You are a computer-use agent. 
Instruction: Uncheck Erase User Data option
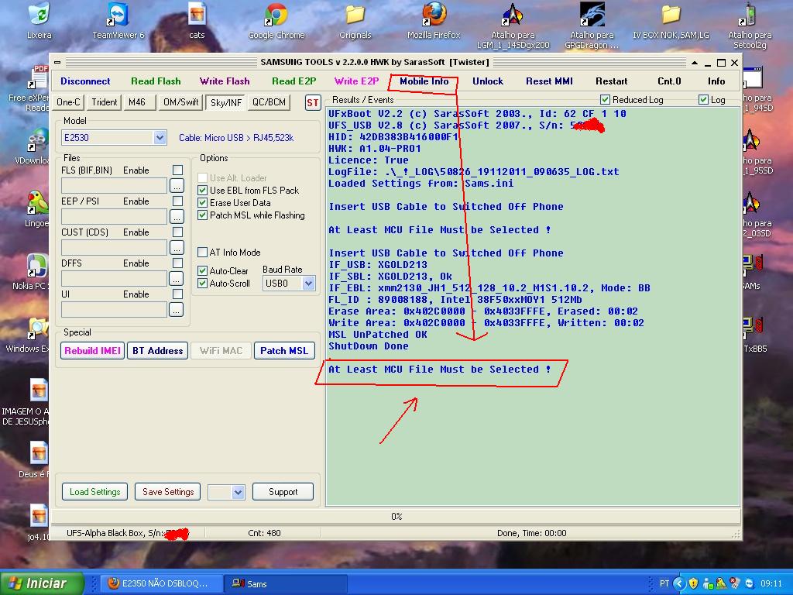pos(202,203)
